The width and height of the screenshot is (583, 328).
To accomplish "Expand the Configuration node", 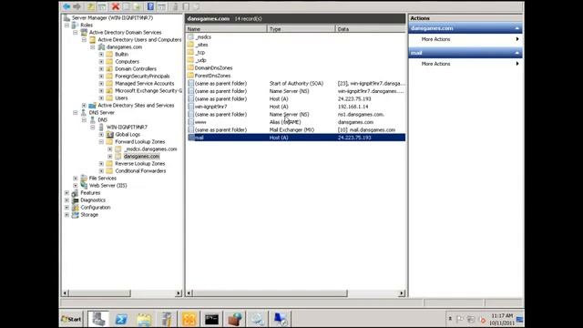I will (x=66, y=208).
